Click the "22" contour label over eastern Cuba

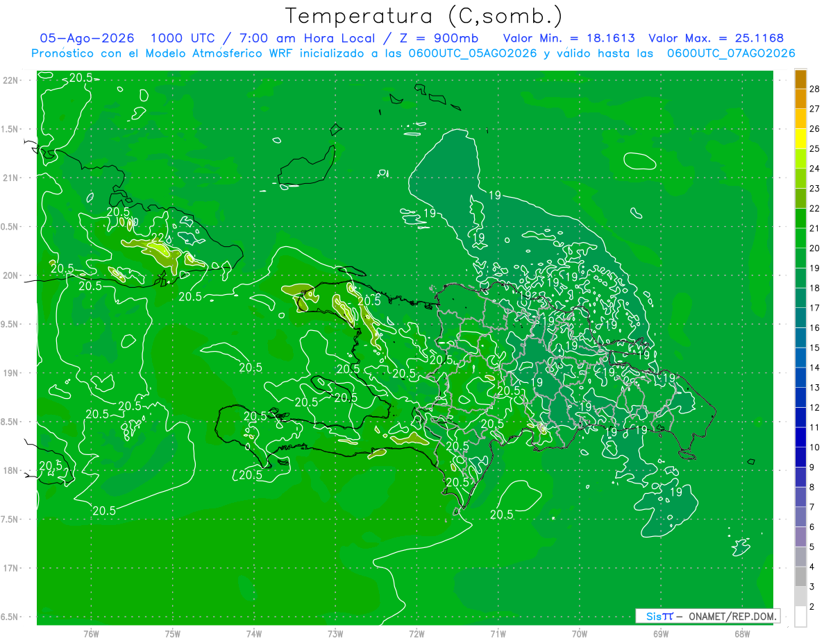click(158, 238)
